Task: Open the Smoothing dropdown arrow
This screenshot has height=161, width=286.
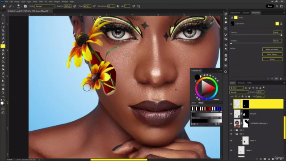Action: pos(114,6)
